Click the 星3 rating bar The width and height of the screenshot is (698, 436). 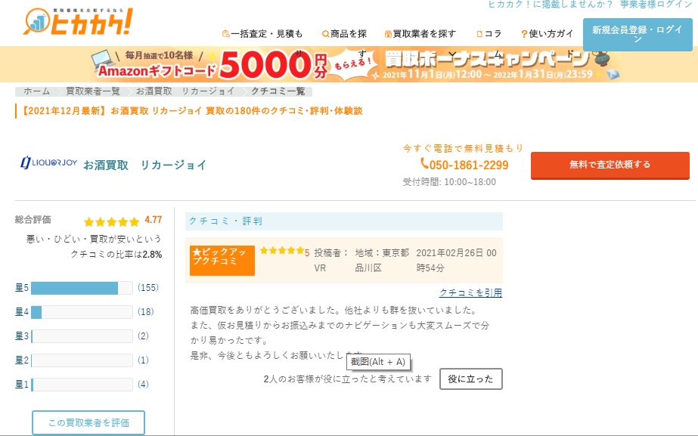click(x=82, y=336)
